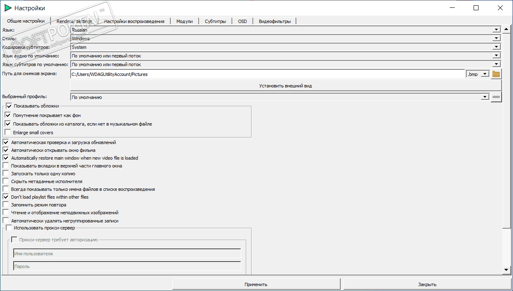This screenshot has height=291, width=513.
Task: Toggle 'Показывать обложки' checkbox
Action: tap(9, 106)
